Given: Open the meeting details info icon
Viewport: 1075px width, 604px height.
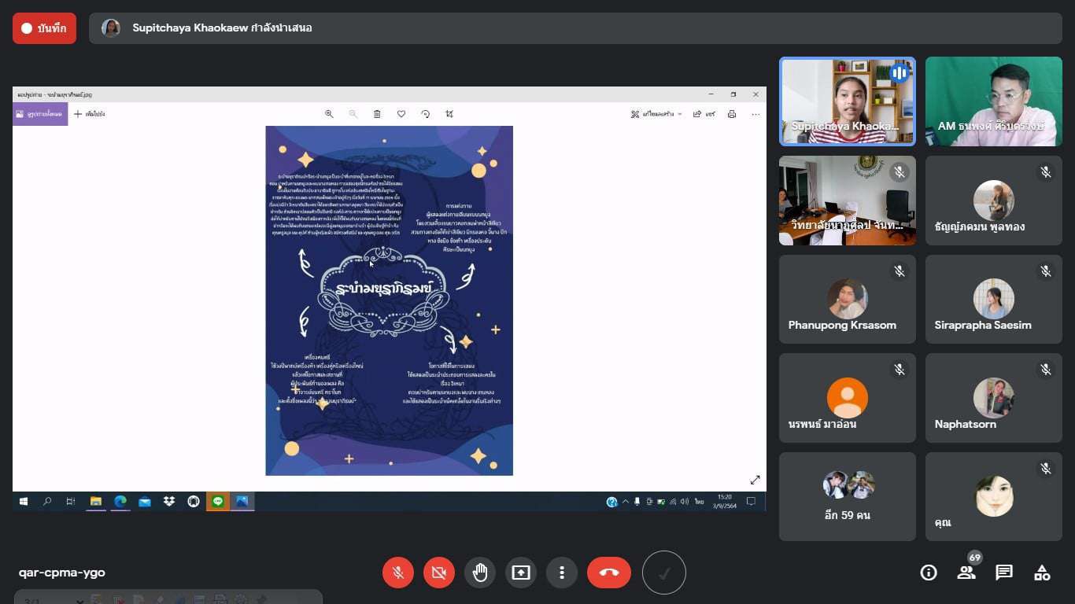Looking at the screenshot, I should 929,573.
